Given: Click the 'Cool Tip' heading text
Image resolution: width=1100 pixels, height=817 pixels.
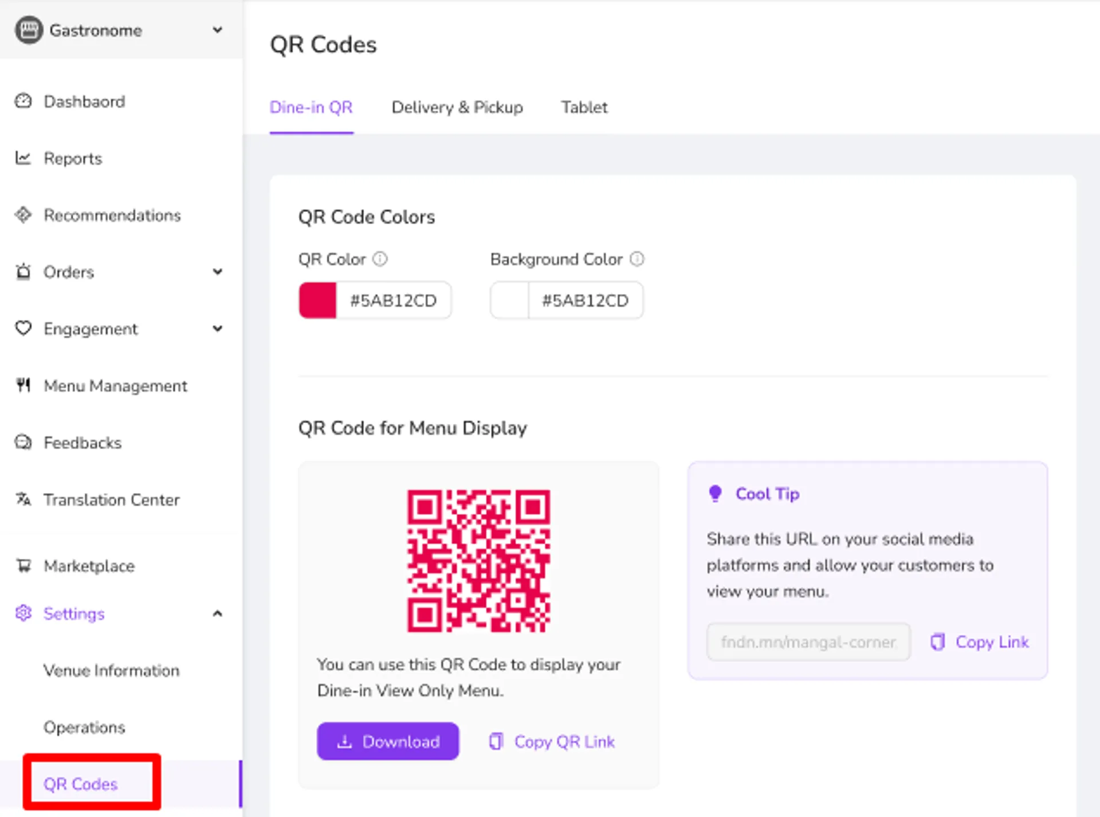Looking at the screenshot, I should click(x=767, y=494).
